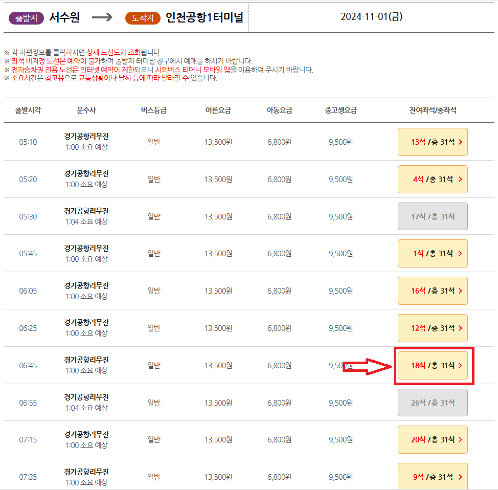Click child fare 6,800원 in the 06:45 row
Viewport: 498px width, 490px height.
tap(280, 365)
